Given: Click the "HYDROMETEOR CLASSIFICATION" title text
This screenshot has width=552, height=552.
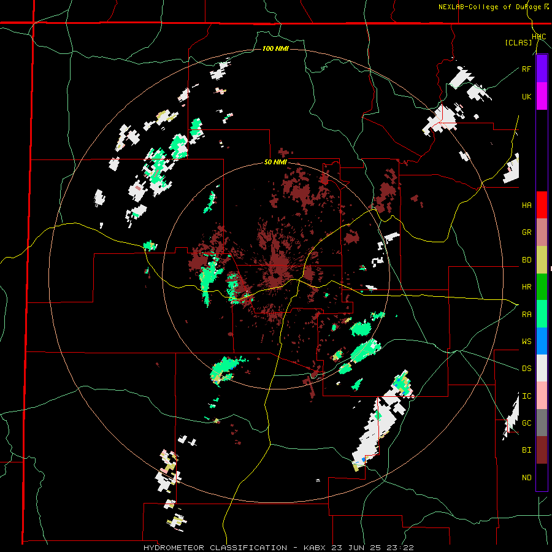Looking at the screenshot, I should [215, 548].
